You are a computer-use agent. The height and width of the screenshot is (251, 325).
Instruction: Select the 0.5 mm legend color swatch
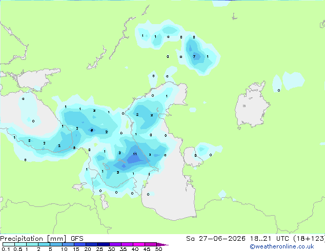click(21, 244)
